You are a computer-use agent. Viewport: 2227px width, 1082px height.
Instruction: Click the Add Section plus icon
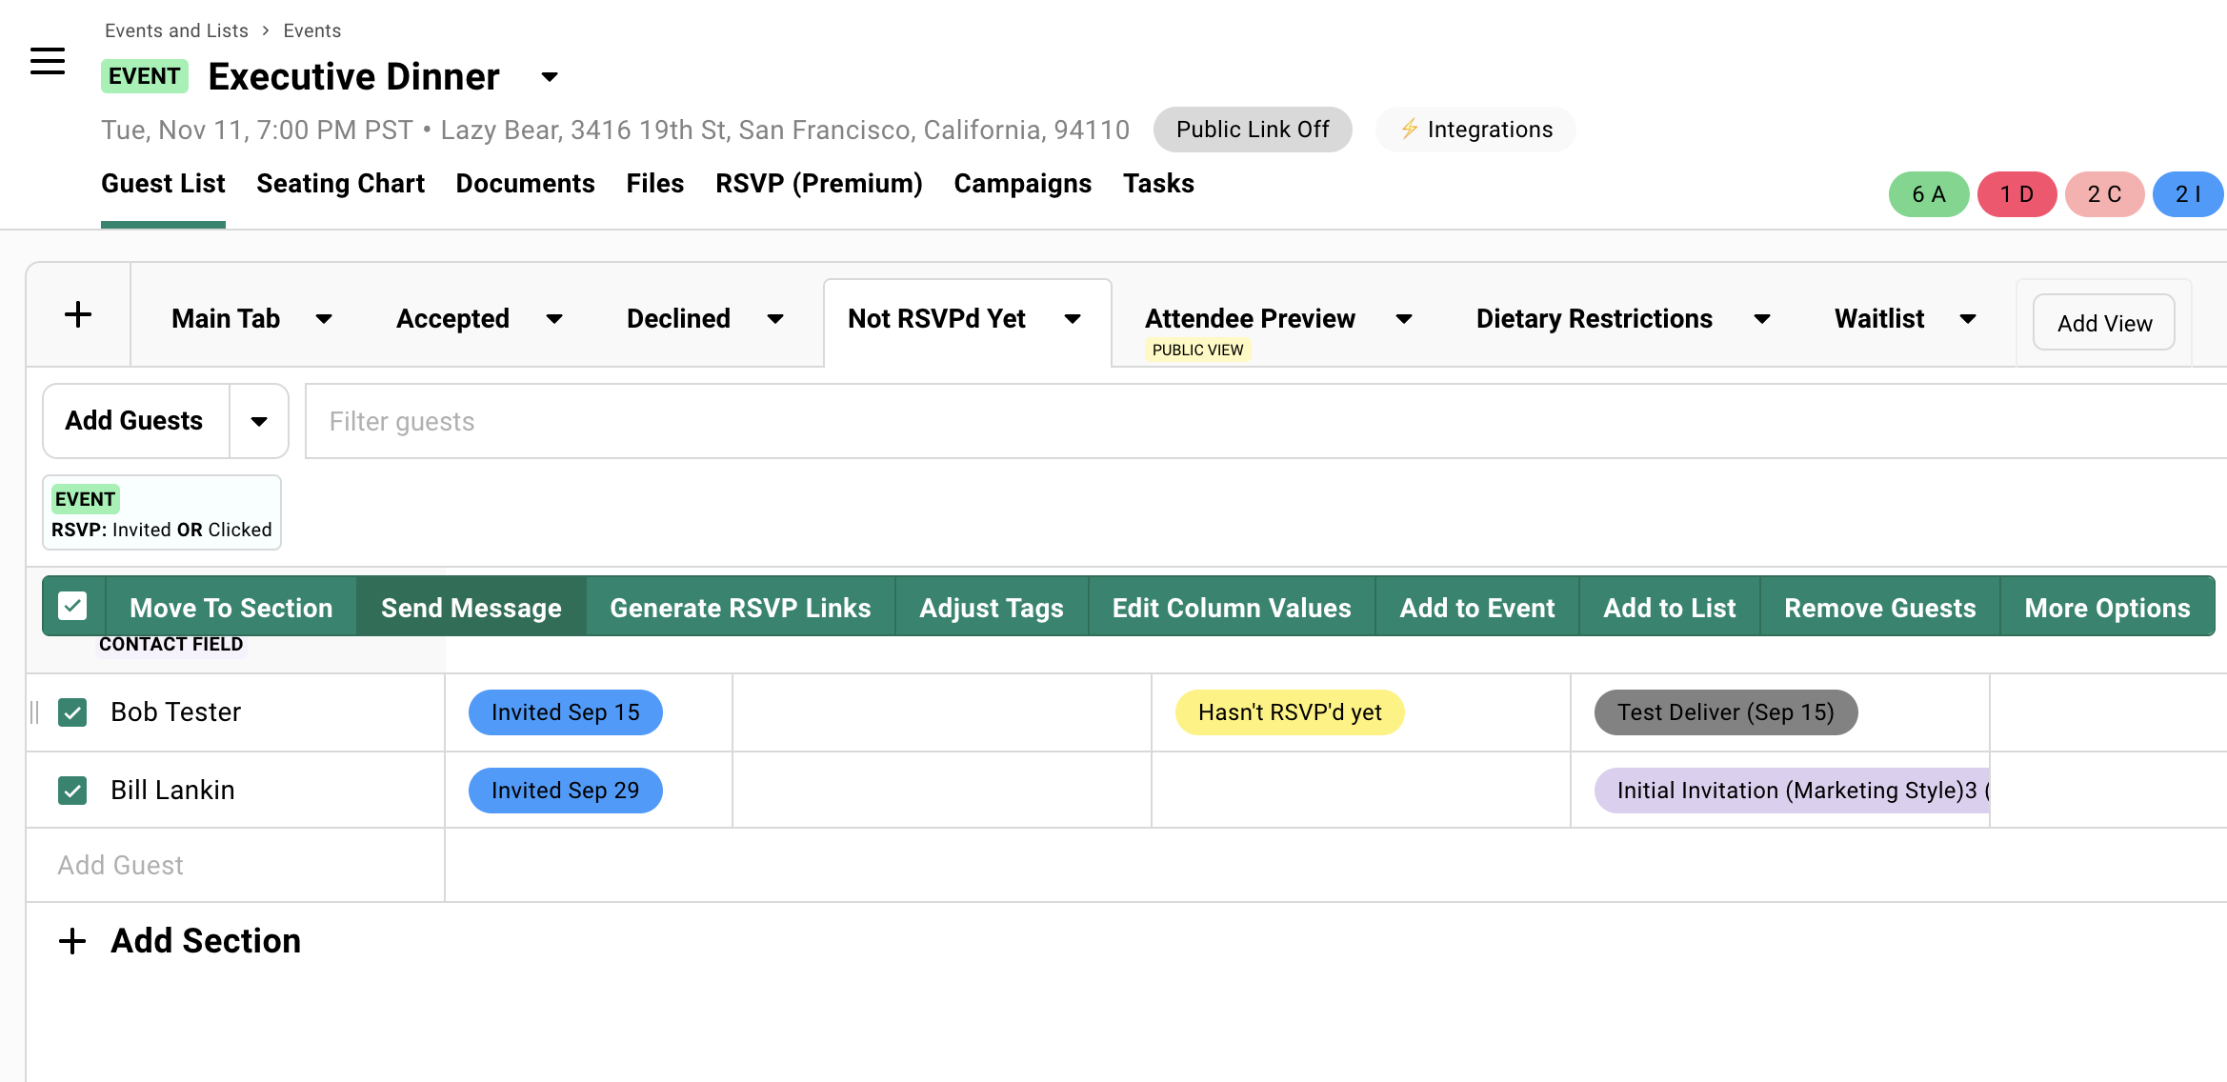pos(72,941)
